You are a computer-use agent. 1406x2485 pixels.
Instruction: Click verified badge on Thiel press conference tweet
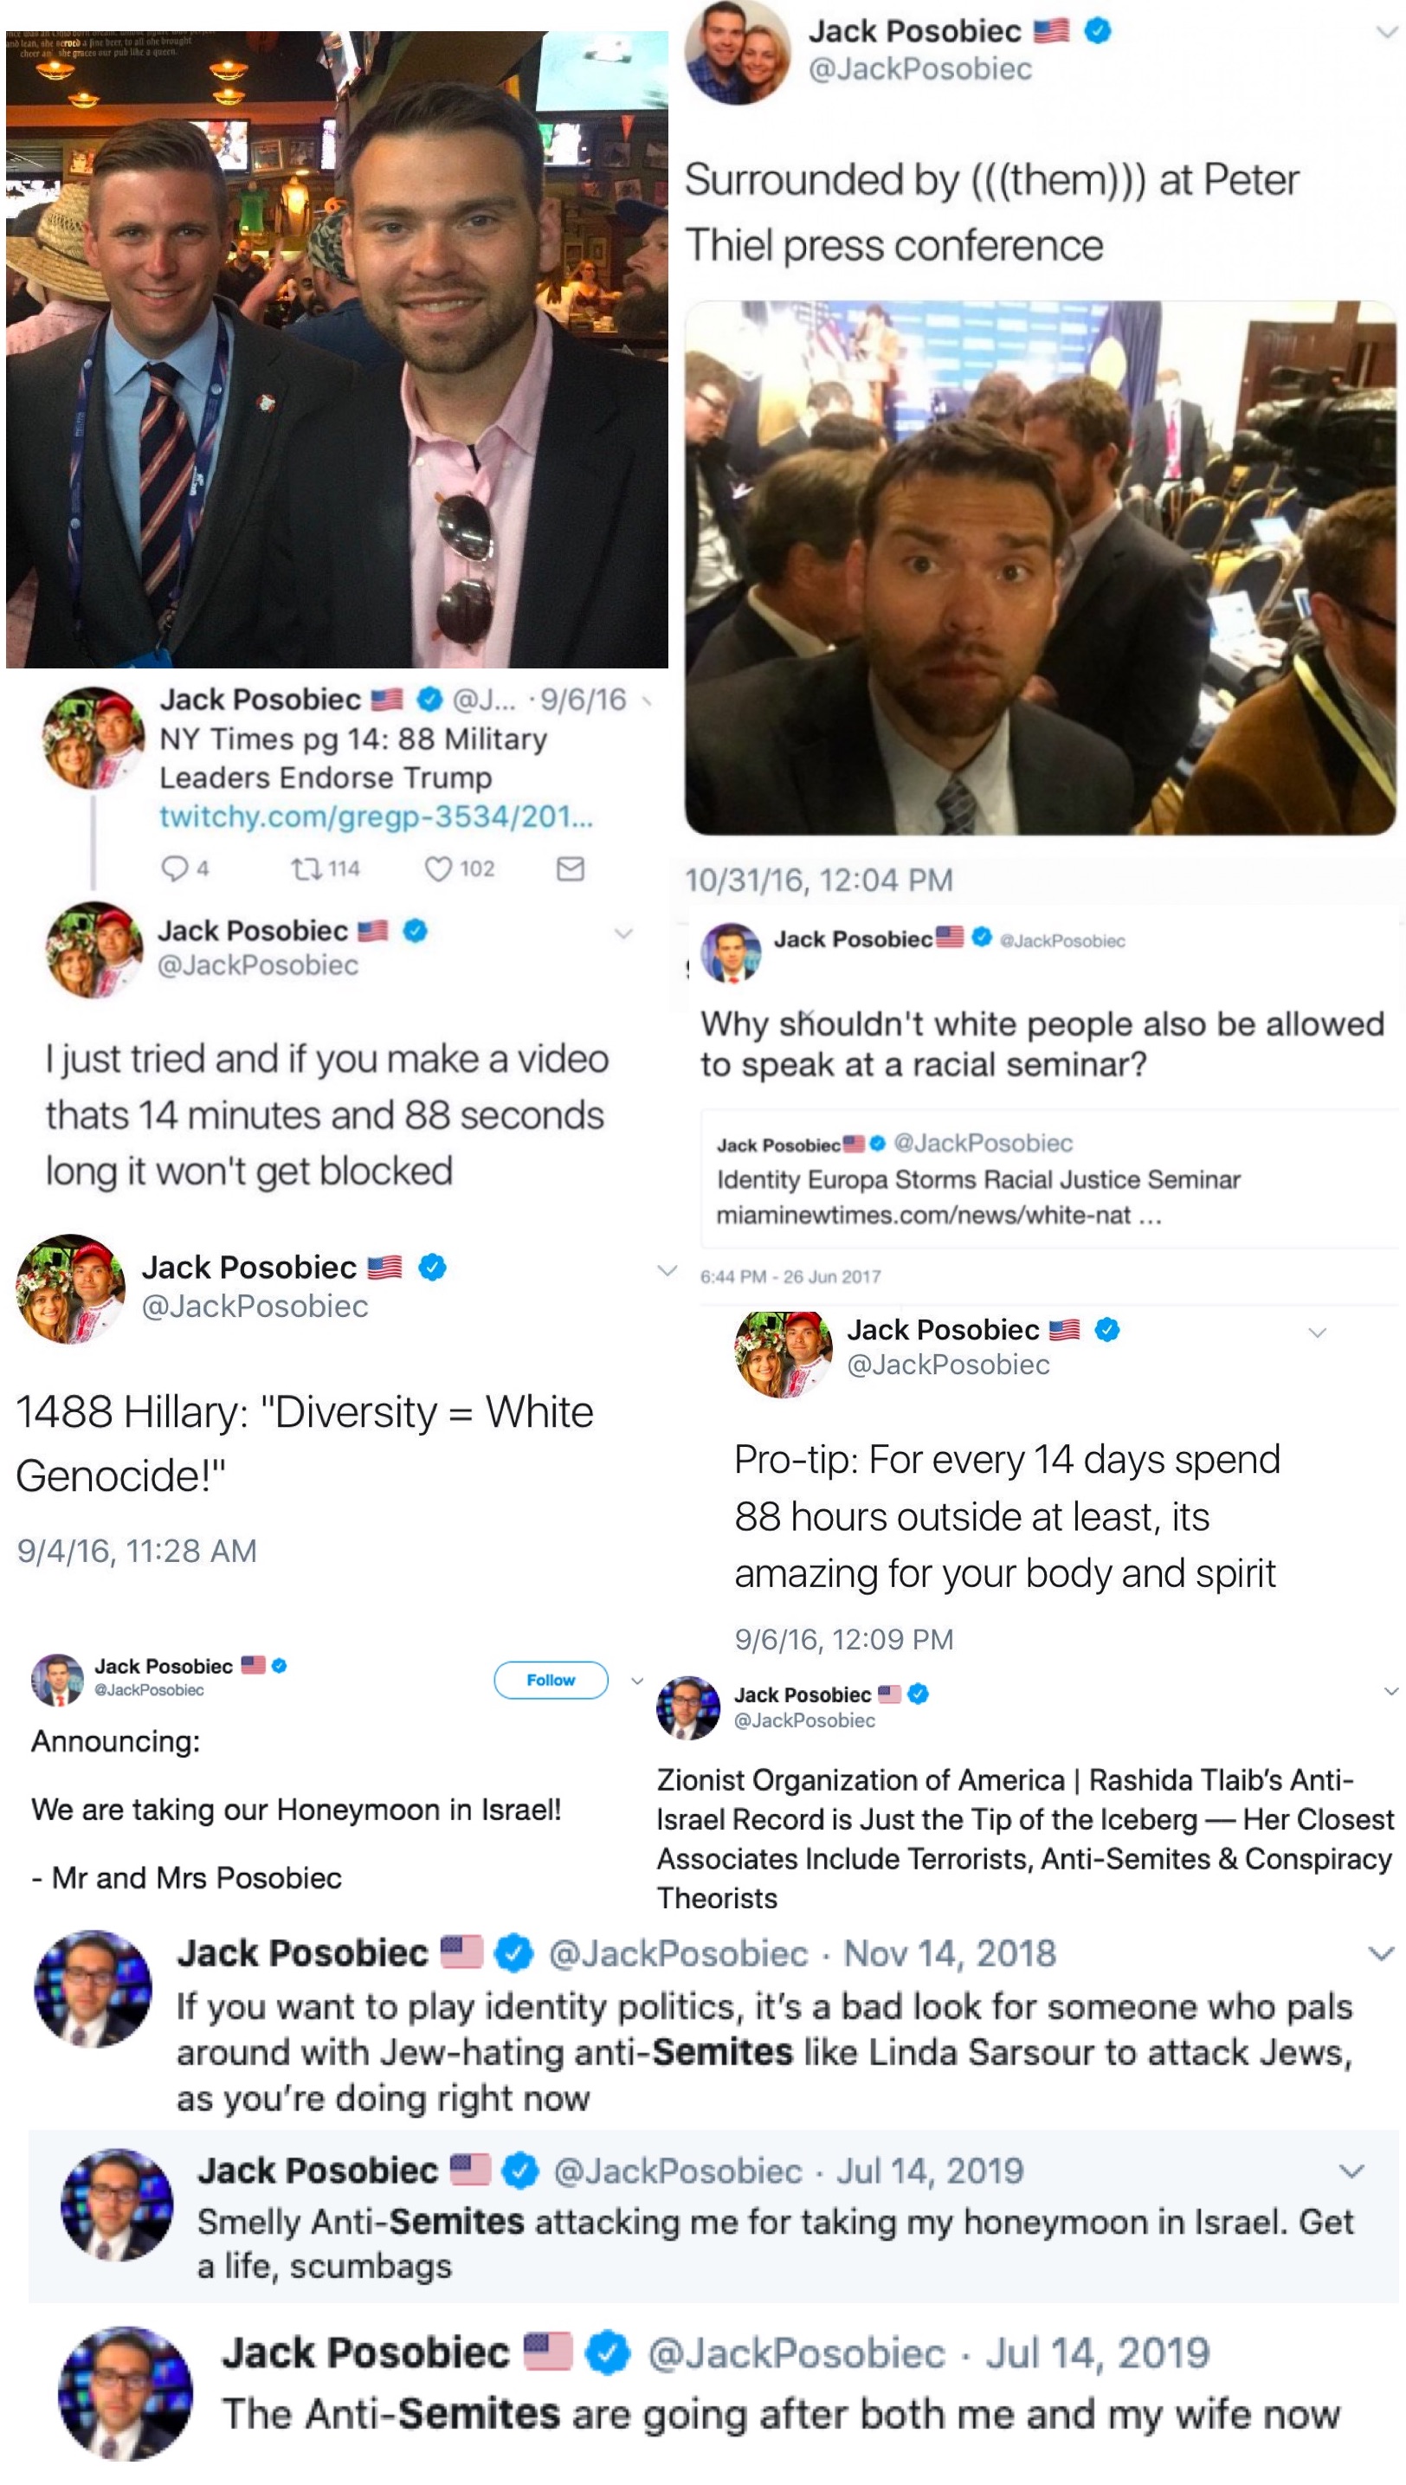coord(1097,31)
